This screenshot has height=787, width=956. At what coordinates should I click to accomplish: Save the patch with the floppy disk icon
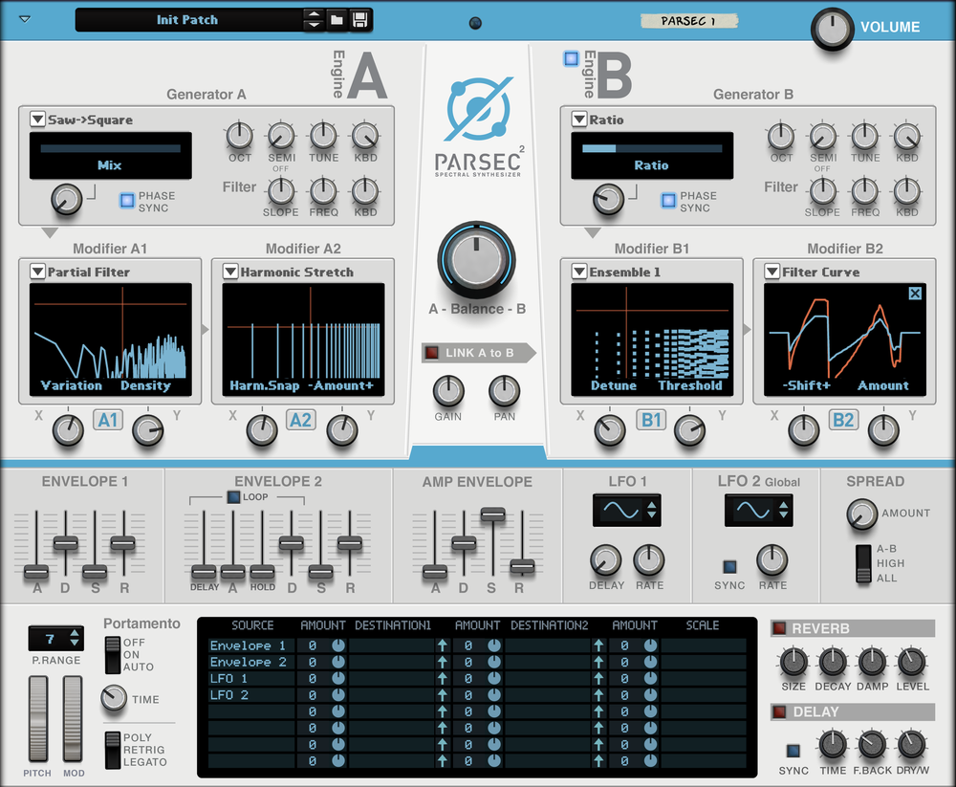pos(359,20)
